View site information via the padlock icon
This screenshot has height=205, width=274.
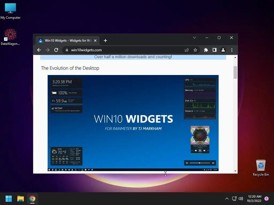(67, 50)
